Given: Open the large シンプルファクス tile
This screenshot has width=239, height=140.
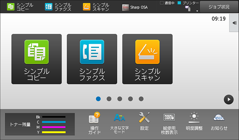Looking at the screenshot, I should (92, 59).
